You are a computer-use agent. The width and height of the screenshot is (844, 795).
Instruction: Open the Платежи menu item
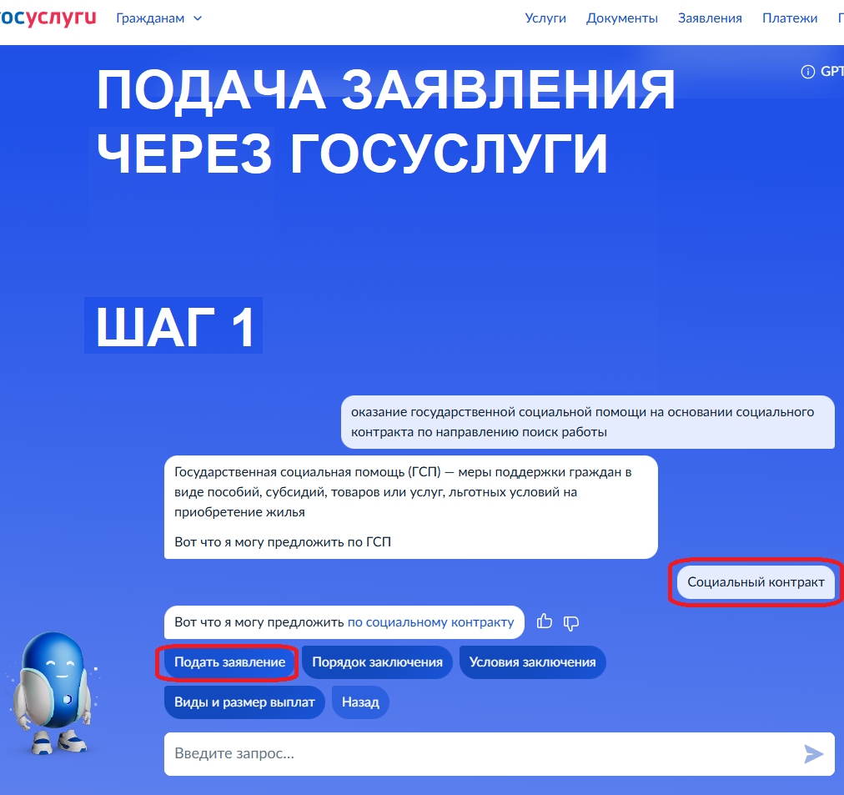(x=790, y=18)
